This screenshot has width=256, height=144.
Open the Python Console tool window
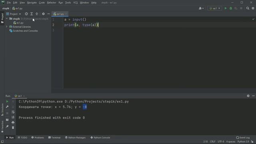point(100,138)
